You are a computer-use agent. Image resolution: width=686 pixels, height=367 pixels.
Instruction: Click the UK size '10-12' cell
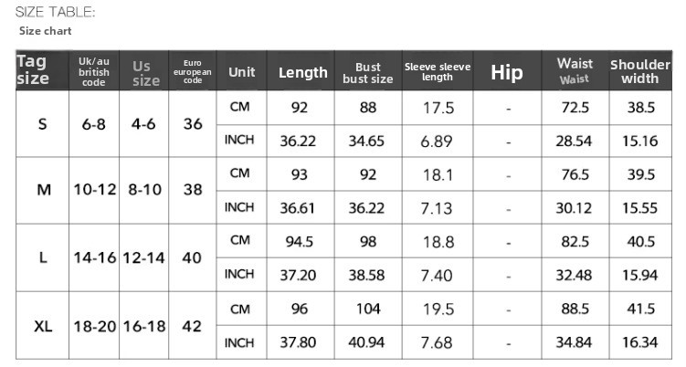coord(94,190)
